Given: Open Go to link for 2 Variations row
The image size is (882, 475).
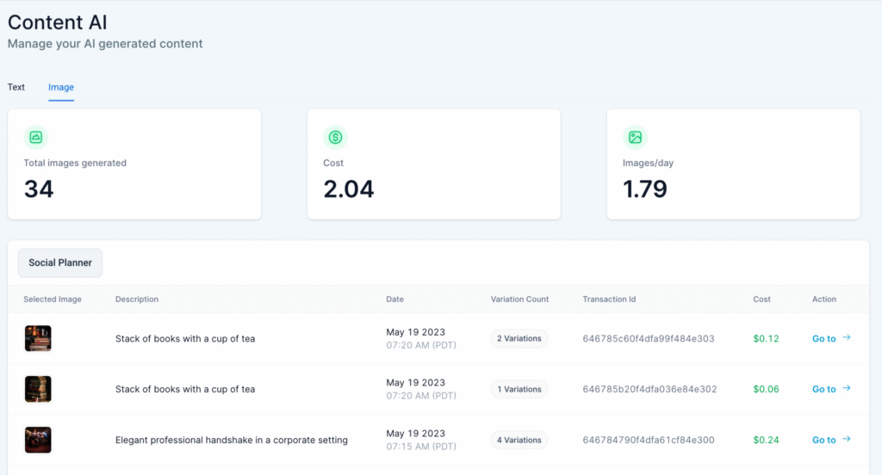Looking at the screenshot, I should [x=824, y=339].
